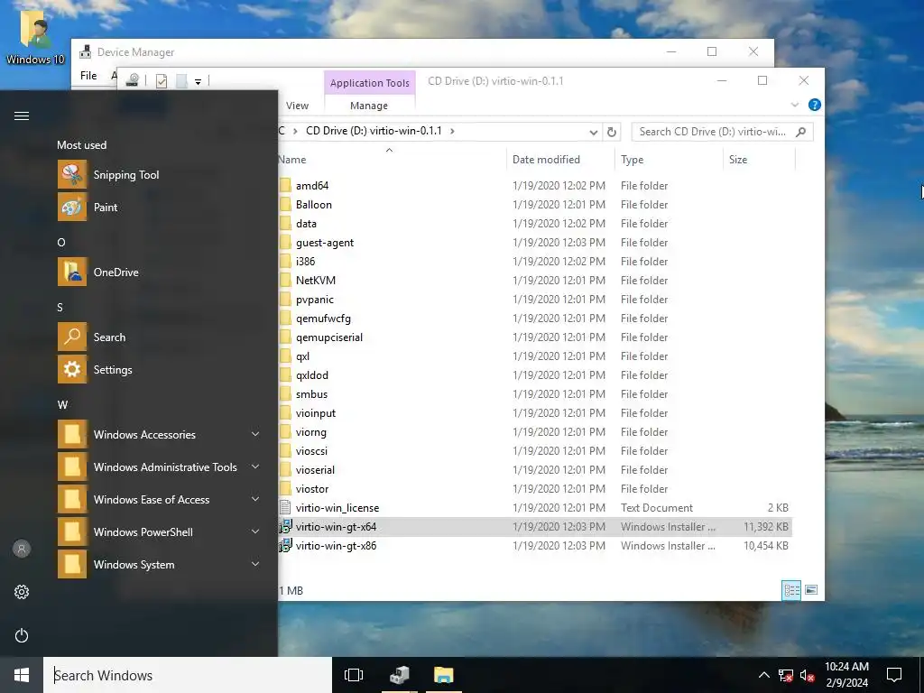
Task: Sort by the Type column header
Action: click(x=669, y=160)
